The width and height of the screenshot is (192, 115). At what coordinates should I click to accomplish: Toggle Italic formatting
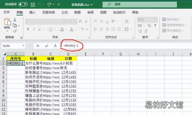[x=34, y=29]
